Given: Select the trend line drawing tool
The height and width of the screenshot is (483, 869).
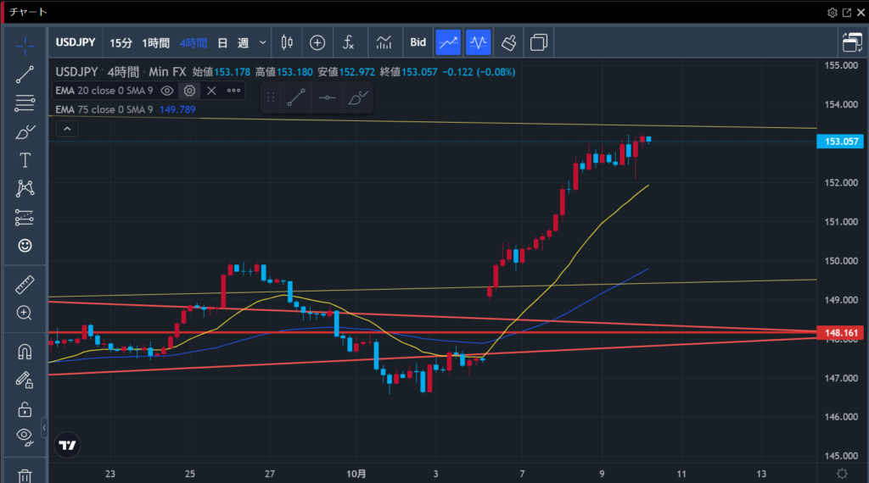Looking at the screenshot, I should pos(25,75).
